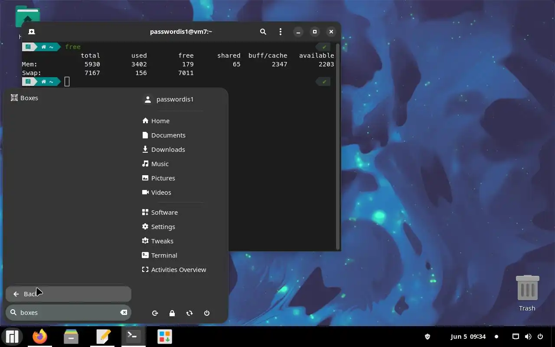Open the clock showing Jun 5 09:34

click(468, 337)
